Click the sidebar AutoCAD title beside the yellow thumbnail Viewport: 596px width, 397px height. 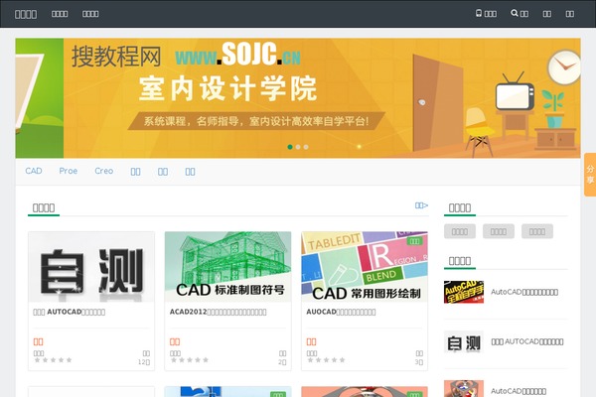click(524, 292)
